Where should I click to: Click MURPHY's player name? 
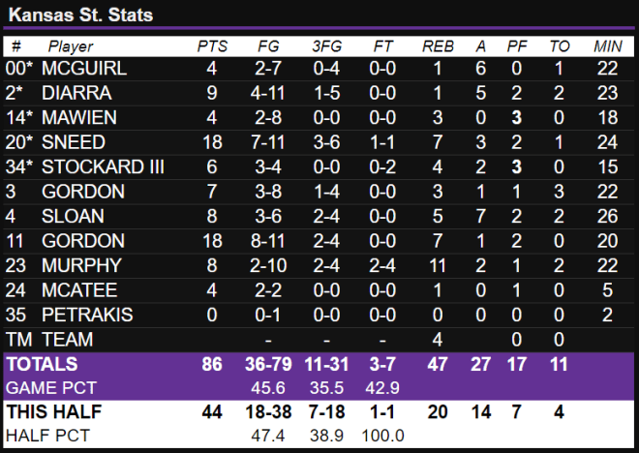[x=81, y=265]
